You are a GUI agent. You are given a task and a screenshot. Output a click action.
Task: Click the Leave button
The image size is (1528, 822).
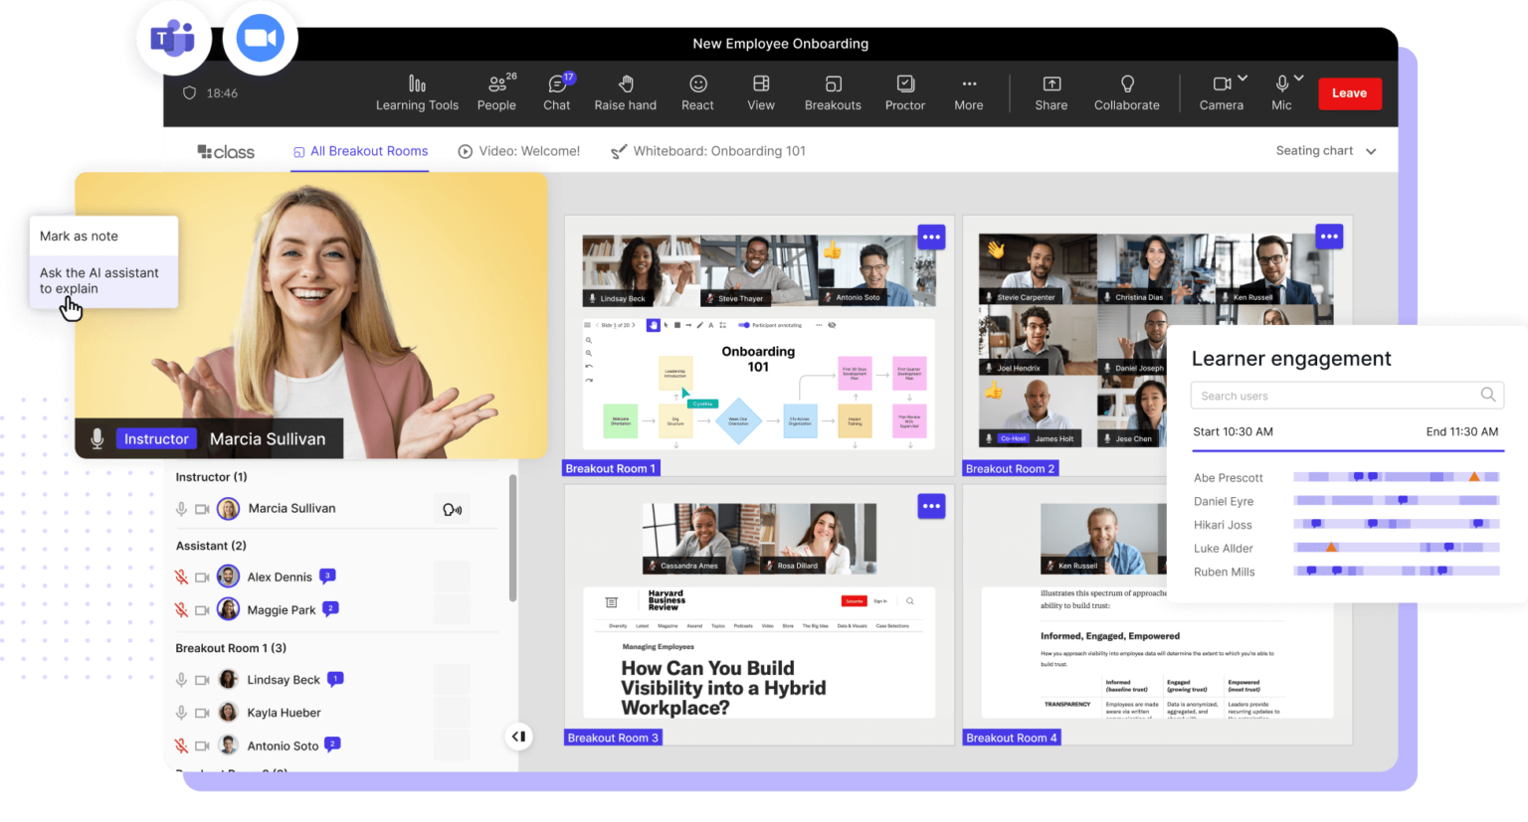tap(1349, 93)
